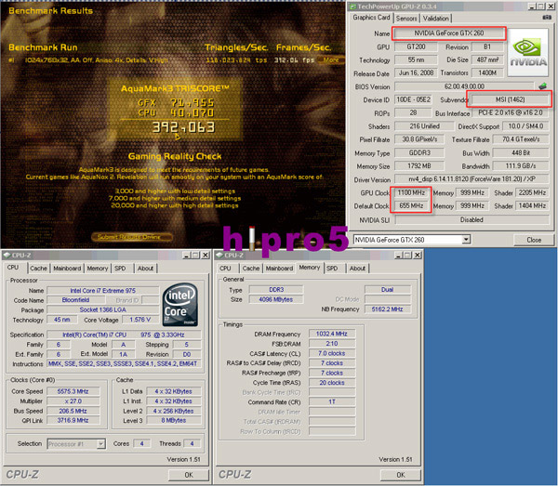Click the Core Voltage 1.576 V value
Image resolution: width=558 pixels, height=486 pixels.
tap(139, 320)
